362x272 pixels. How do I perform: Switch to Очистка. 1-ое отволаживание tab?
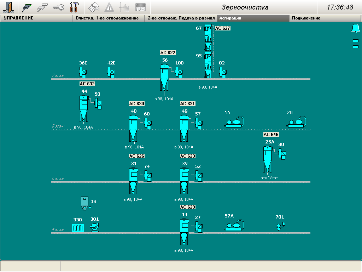[x=107, y=18]
